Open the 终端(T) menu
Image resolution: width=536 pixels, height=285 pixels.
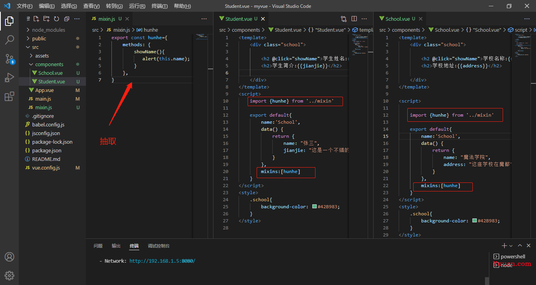pos(159,6)
